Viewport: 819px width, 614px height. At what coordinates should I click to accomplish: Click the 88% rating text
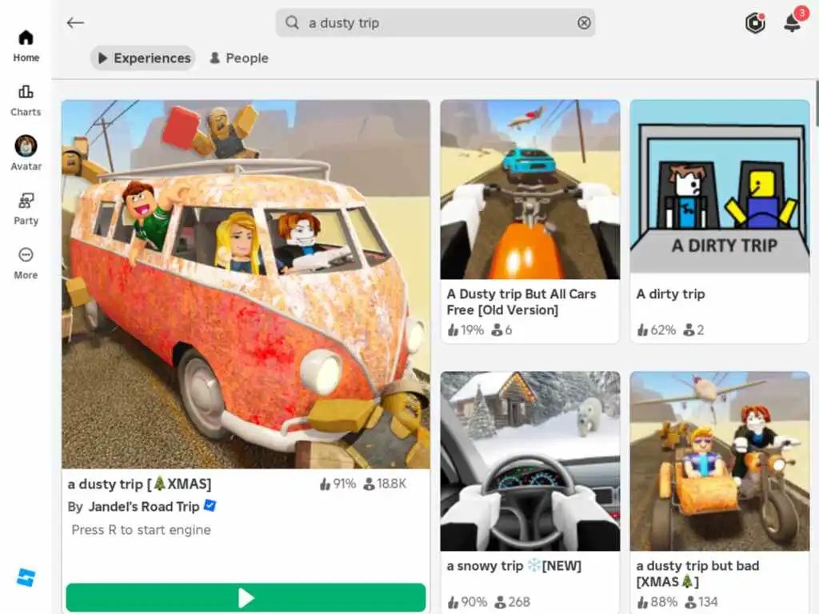[657, 602]
